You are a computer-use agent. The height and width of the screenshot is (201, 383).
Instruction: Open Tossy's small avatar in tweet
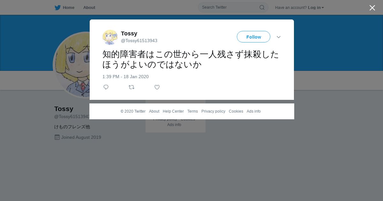pyautogui.click(x=110, y=37)
